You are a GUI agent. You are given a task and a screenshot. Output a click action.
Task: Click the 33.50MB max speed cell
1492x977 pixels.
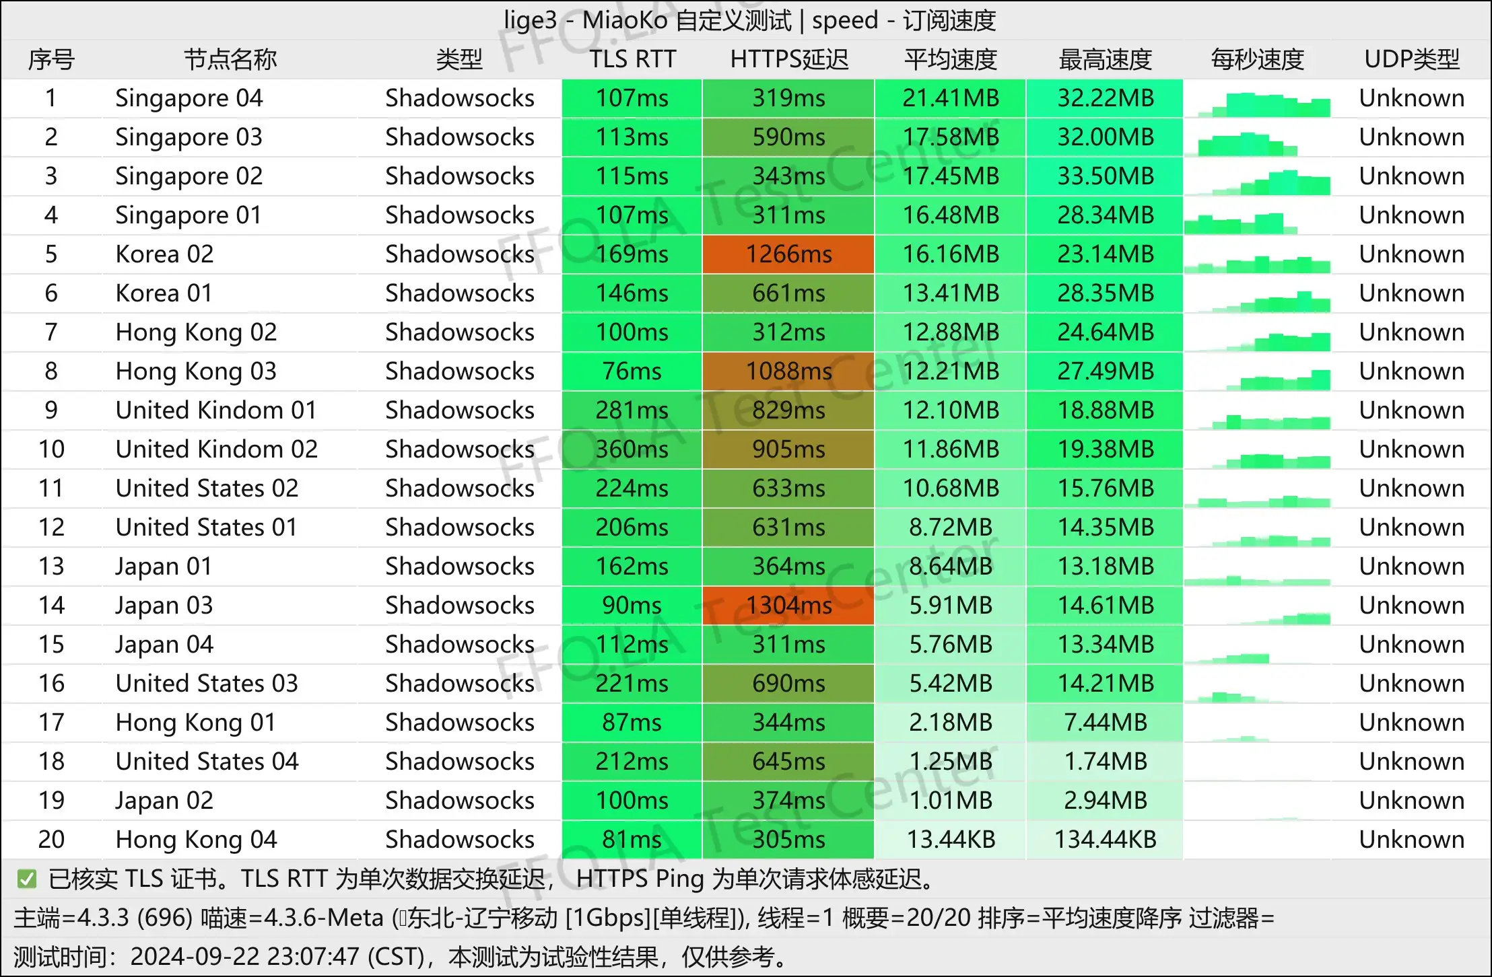(1105, 176)
